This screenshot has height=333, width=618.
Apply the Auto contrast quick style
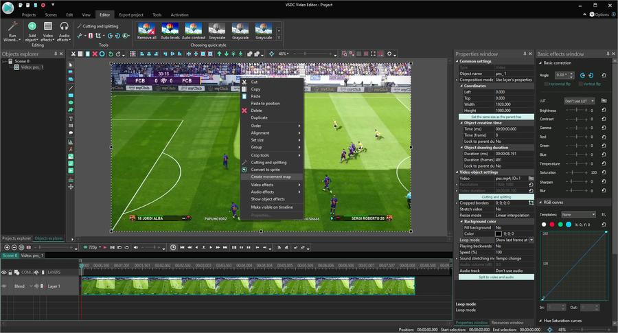click(x=194, y=31)
